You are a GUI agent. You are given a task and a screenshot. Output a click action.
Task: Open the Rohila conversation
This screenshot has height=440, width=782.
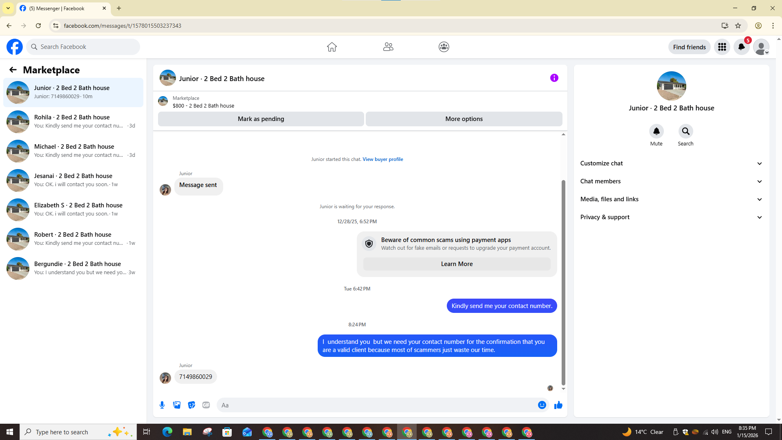pos(73,121)
